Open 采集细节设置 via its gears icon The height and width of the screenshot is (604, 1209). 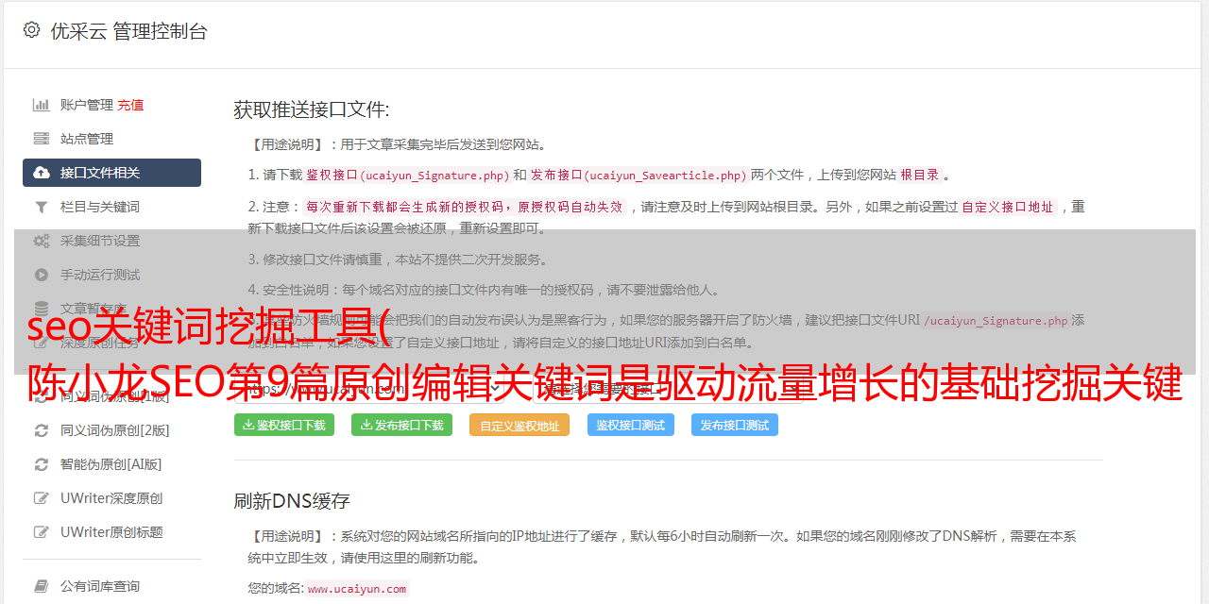[42, 241]
